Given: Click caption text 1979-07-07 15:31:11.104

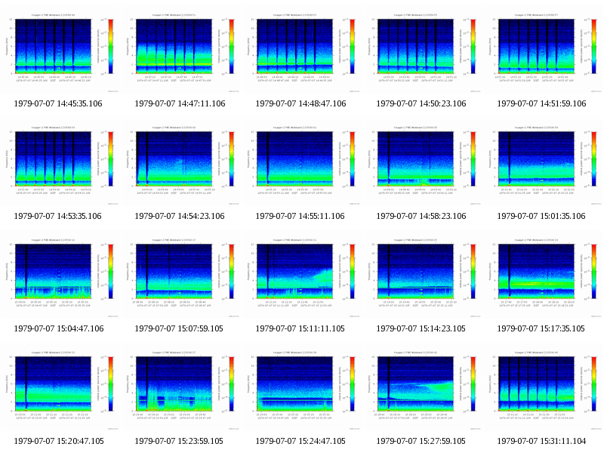Looking at the screenshot, I should pos(541,441).
